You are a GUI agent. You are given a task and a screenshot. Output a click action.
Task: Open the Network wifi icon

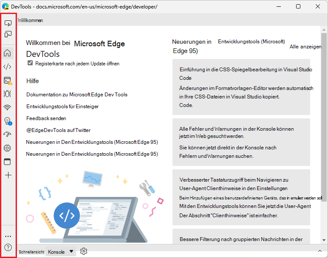pos(7,107)
